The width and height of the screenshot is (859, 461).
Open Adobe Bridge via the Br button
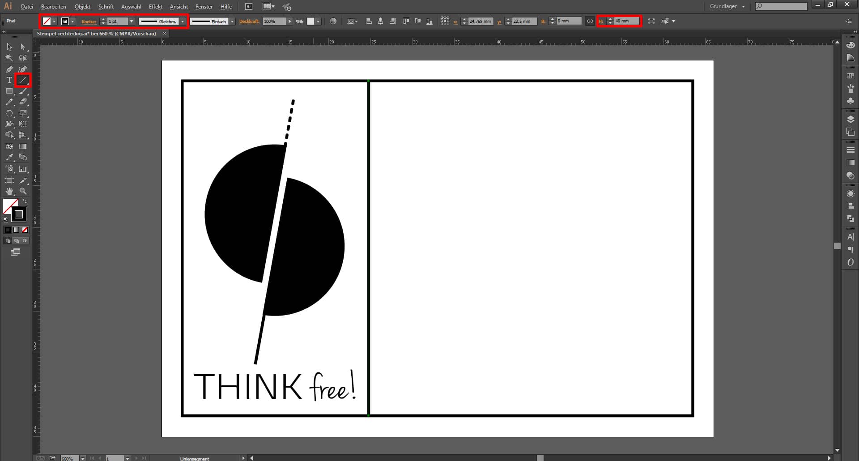pos(248,6)
